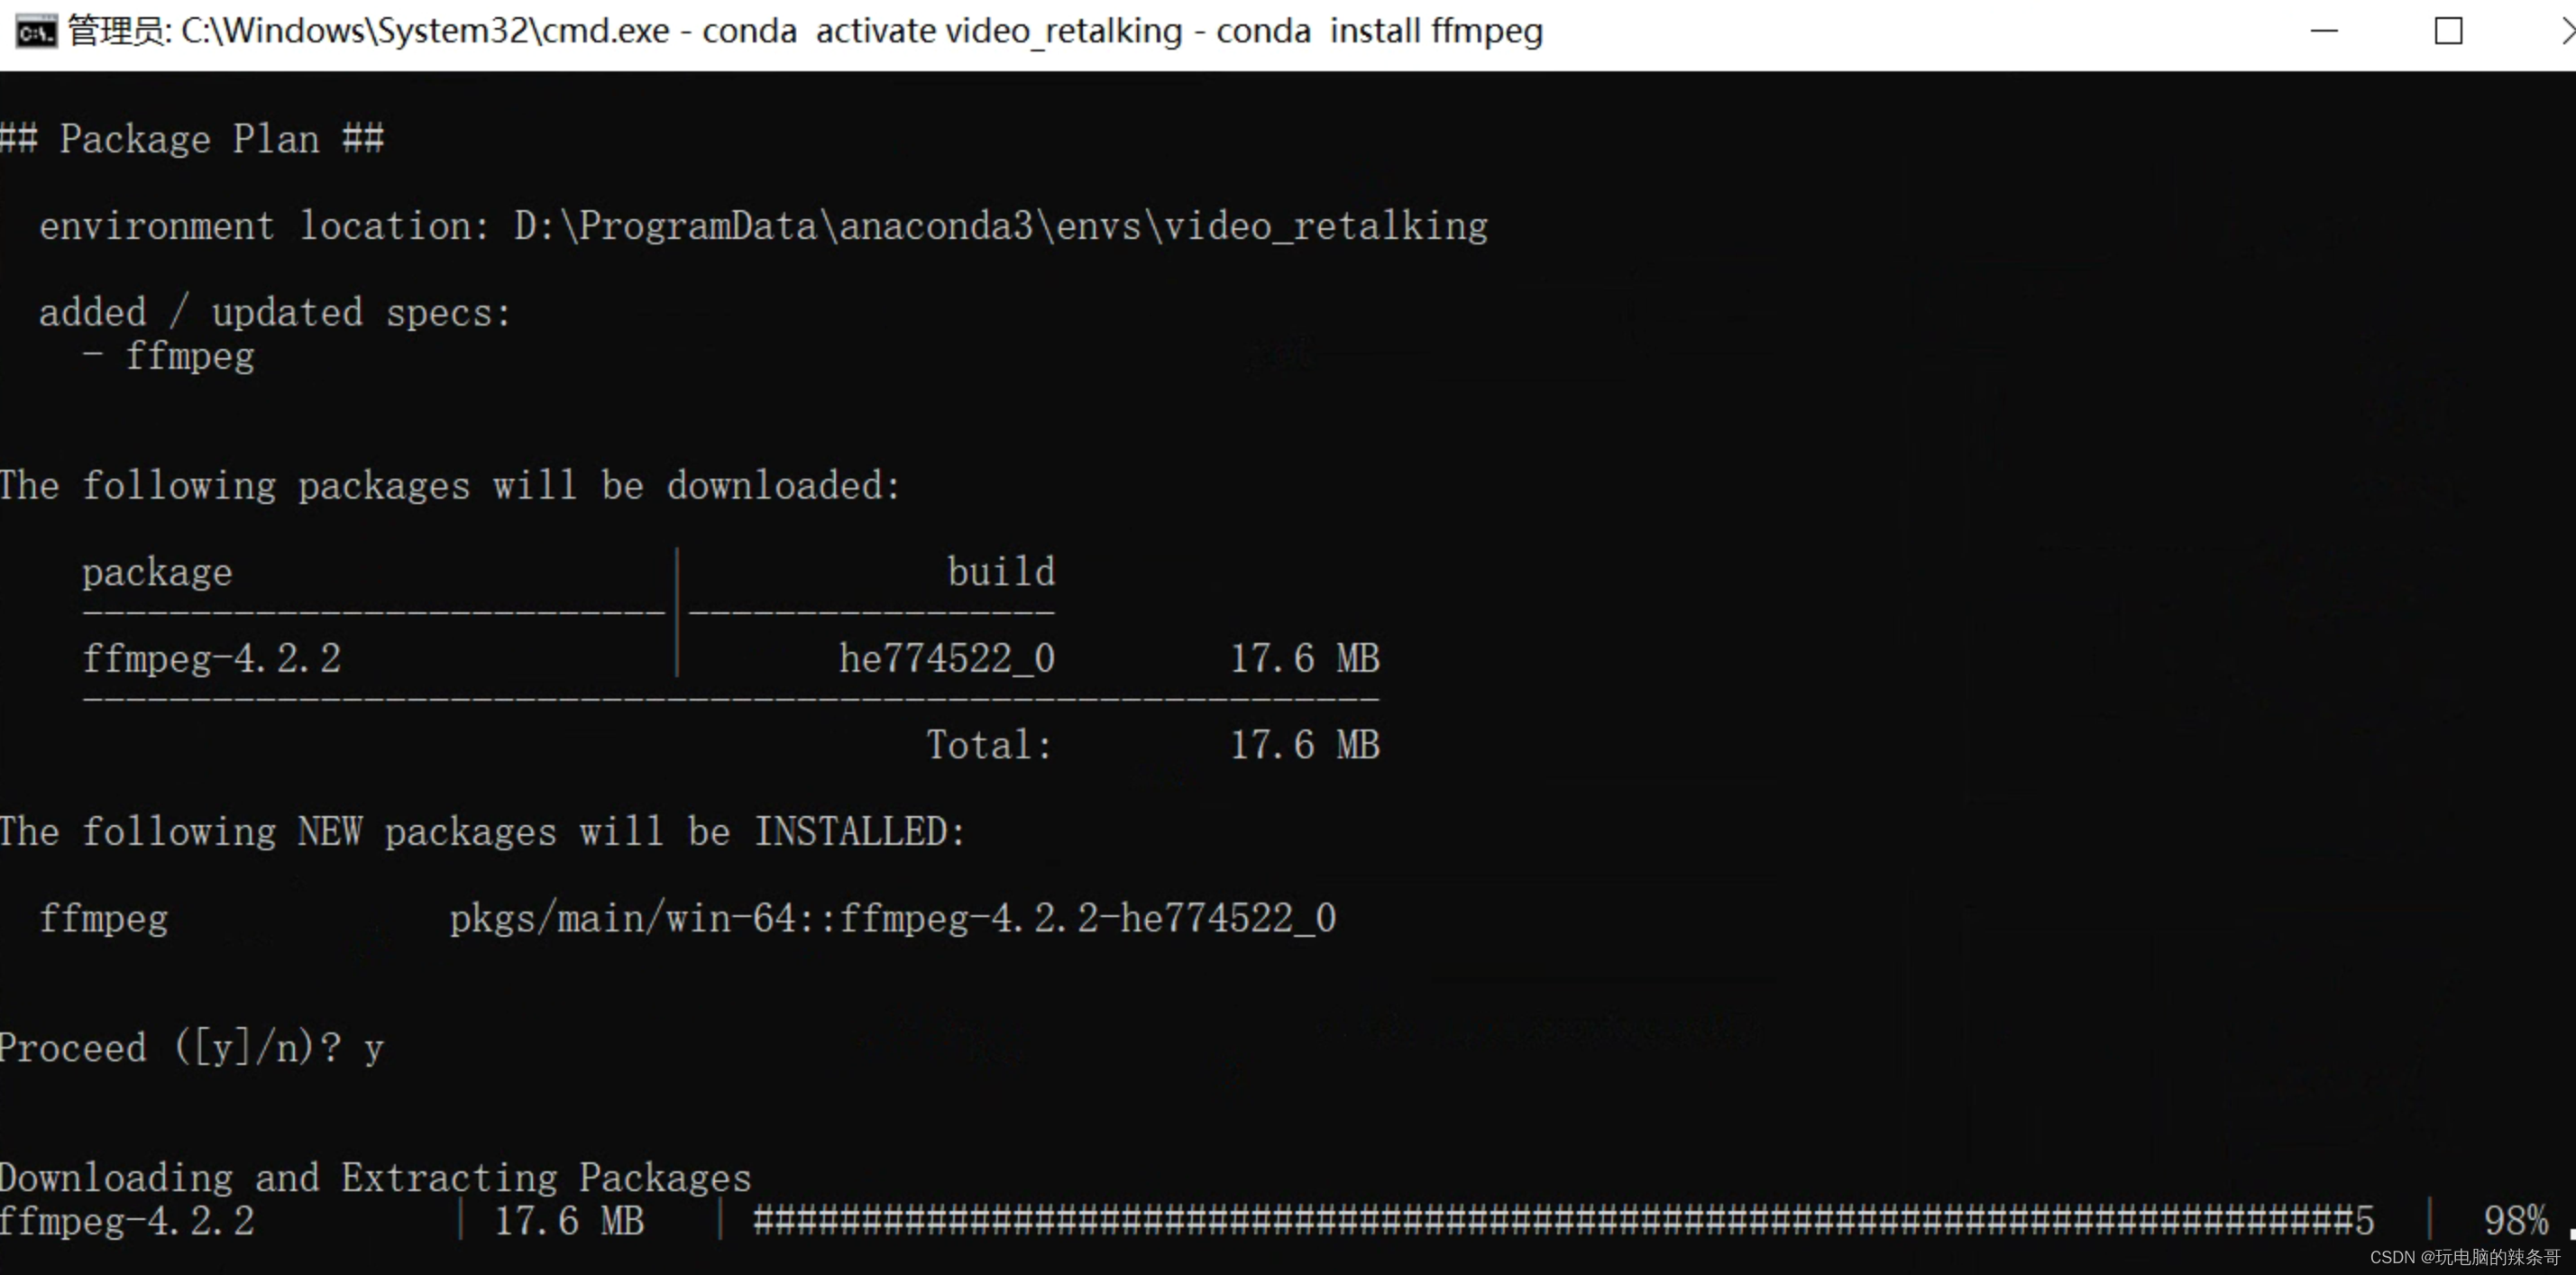This screenshot has height=1275, width=2576.
Task: Minimize the cmd.exe window
Action: [2324, 31]
